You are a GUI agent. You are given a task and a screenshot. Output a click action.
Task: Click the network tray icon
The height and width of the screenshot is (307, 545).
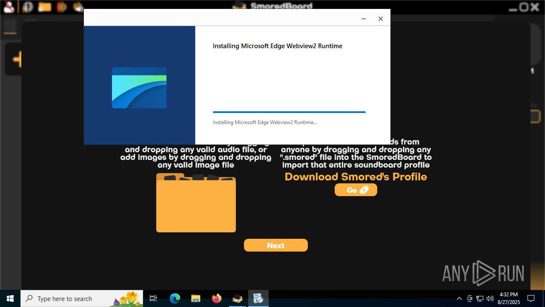[x=480, y=298]
